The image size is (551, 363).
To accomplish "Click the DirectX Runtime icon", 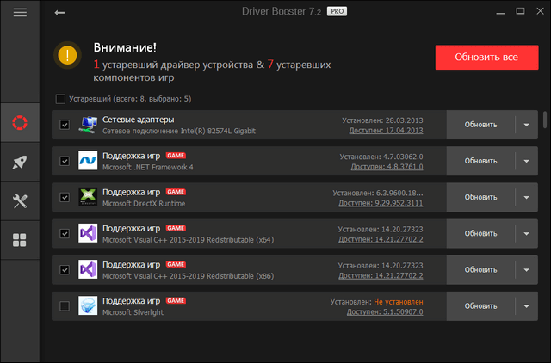I will click(88, 197).
